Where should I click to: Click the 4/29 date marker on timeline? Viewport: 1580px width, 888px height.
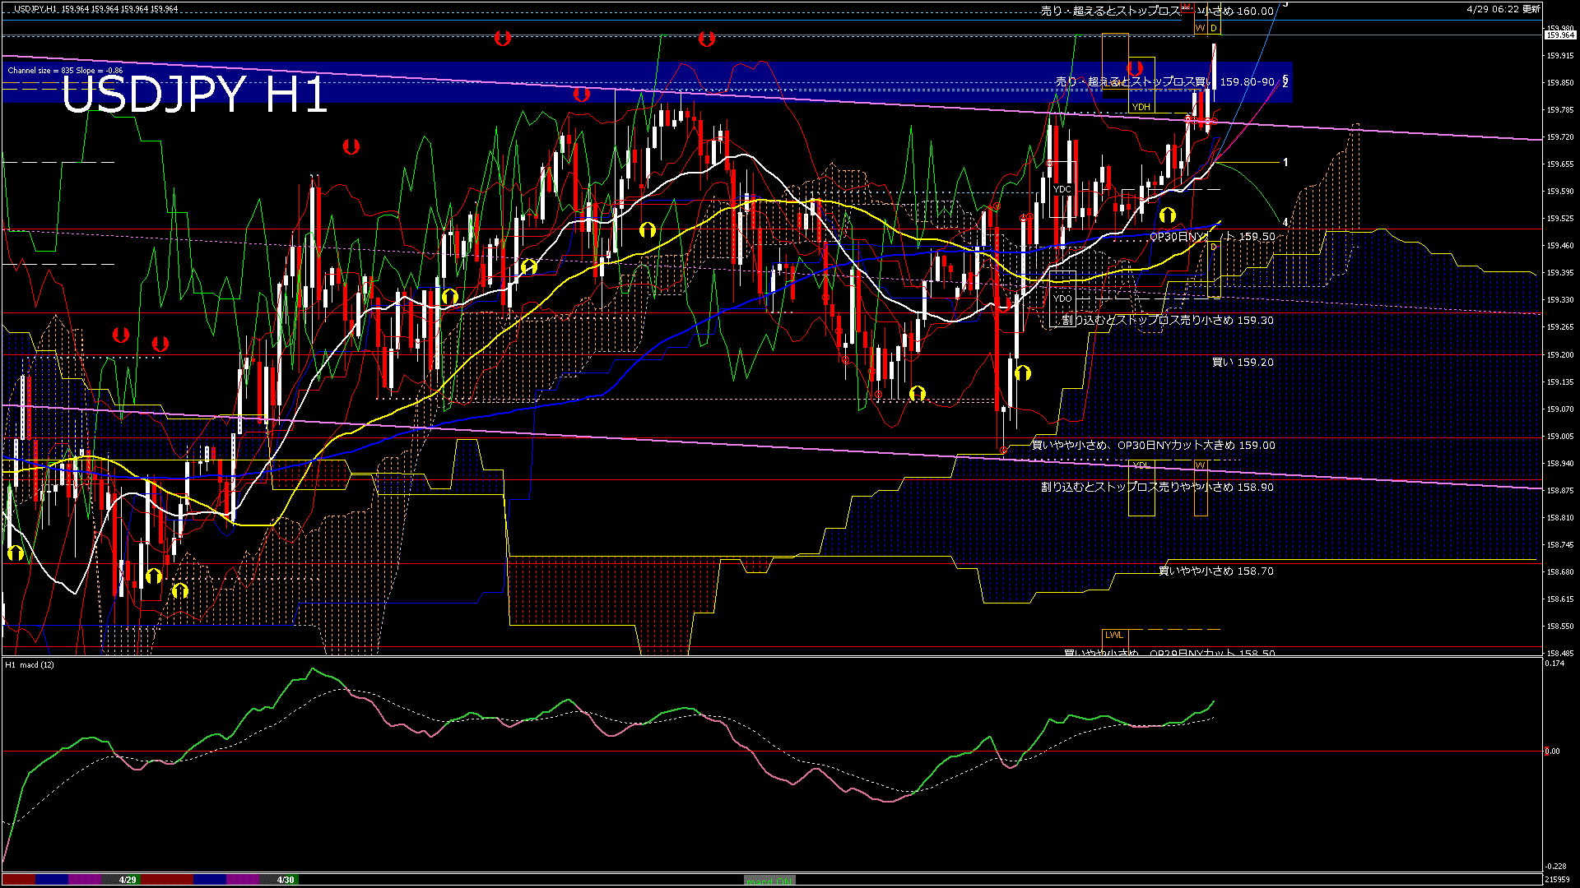[x=128, y=880]
